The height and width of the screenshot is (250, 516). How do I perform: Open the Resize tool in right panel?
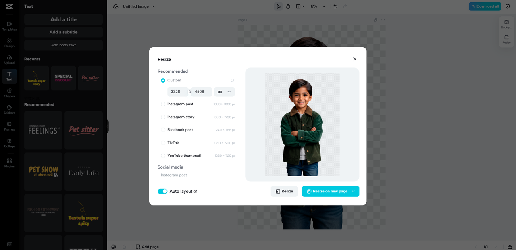506,39
